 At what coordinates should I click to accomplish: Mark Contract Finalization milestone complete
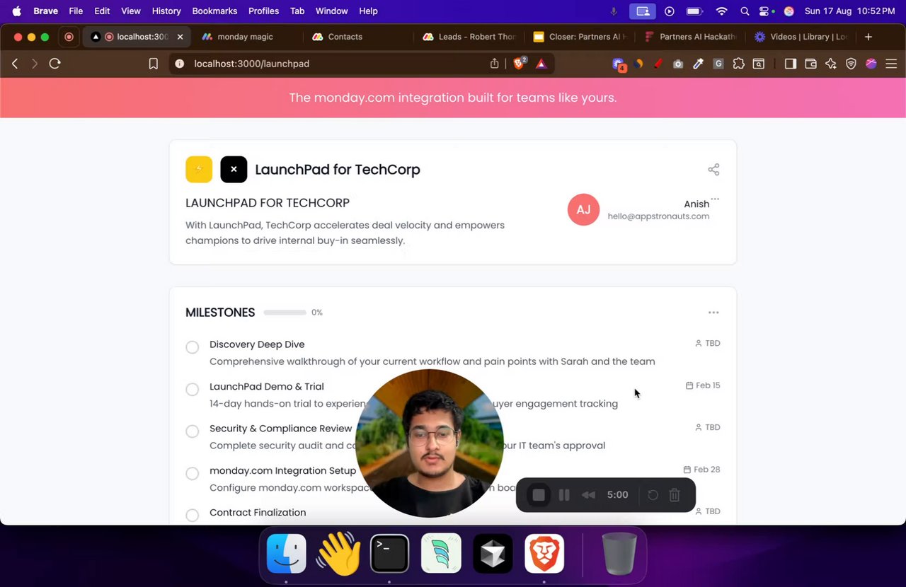click(x=192, y=516)
